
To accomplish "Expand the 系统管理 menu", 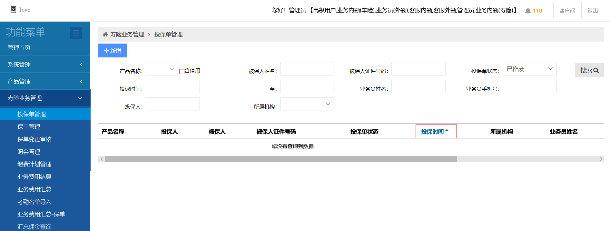I will click(x=45, y=64).
